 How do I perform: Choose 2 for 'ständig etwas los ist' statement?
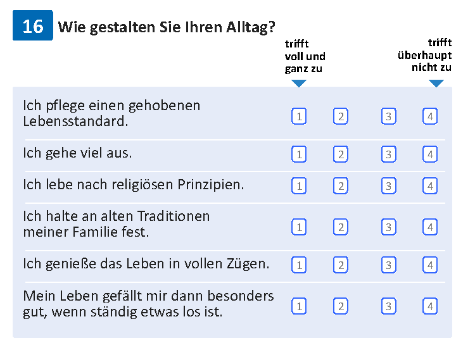click(341, 306)
